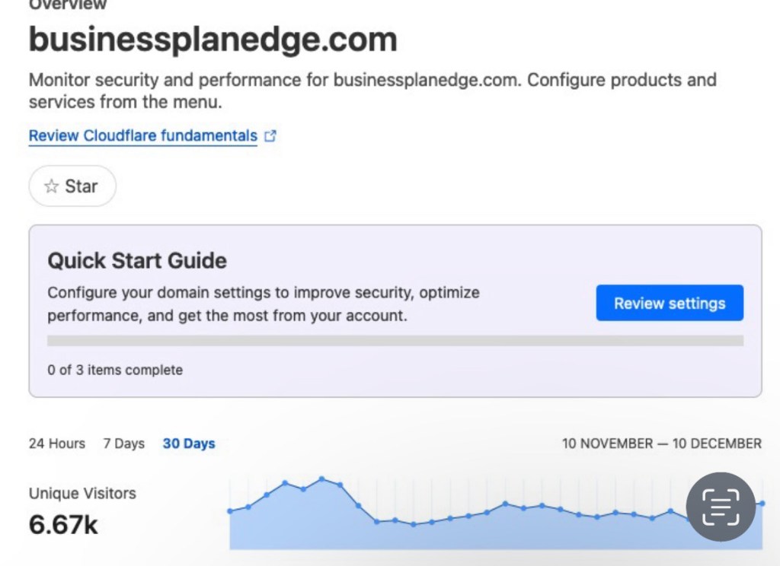Click the 6.67k visitors count
Screen dimensions: 780x566
point(63,524)
